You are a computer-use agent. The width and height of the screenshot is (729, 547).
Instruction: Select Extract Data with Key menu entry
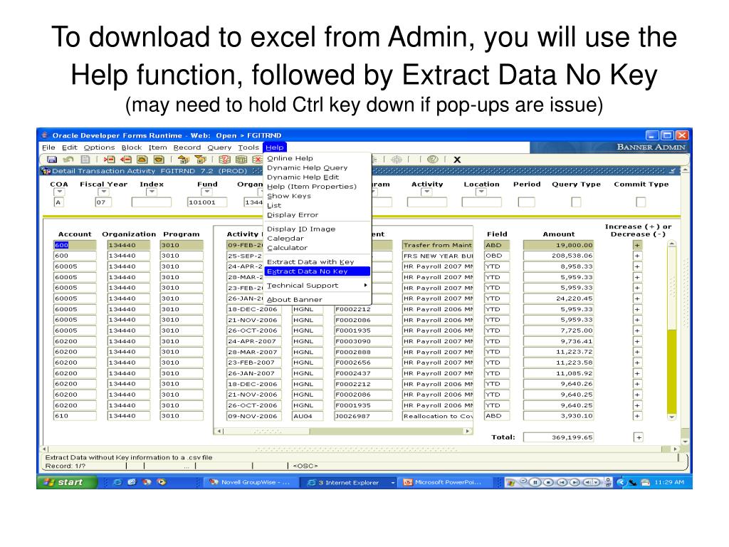(318, 262)
